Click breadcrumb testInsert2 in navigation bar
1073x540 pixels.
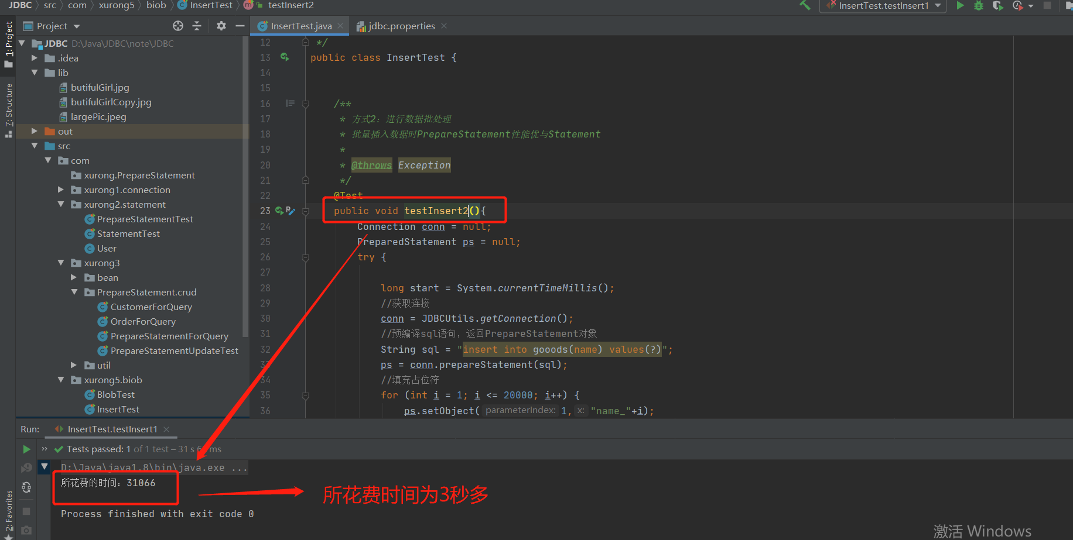291,5
